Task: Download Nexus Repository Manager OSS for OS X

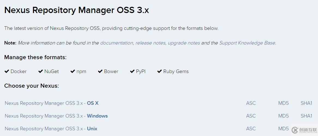Action: 52,103
